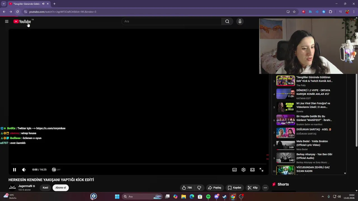Seek on the video progress bar
The width and height of the screenshot is (358, 201).
138,164
